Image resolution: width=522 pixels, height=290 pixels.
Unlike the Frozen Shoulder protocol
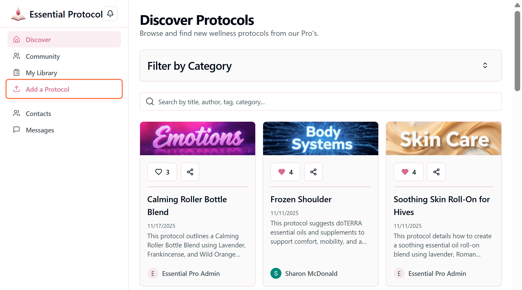coord(285,172)
